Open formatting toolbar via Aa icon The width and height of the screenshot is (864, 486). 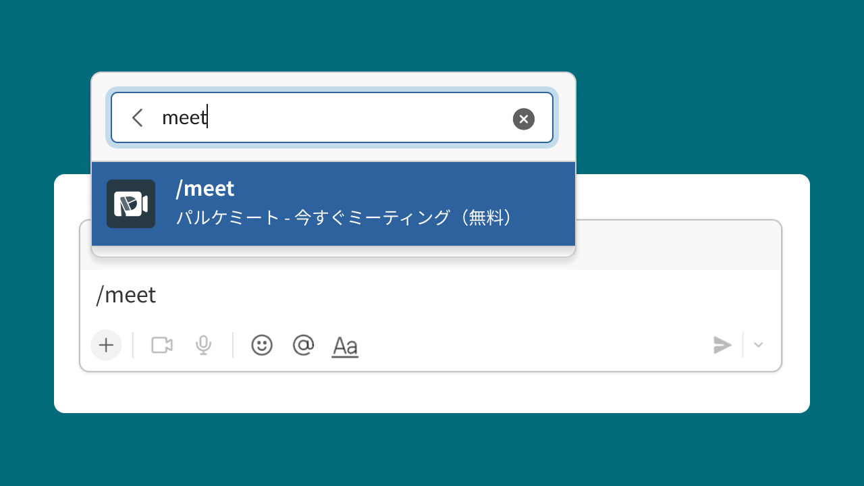(x=345, y=345)
